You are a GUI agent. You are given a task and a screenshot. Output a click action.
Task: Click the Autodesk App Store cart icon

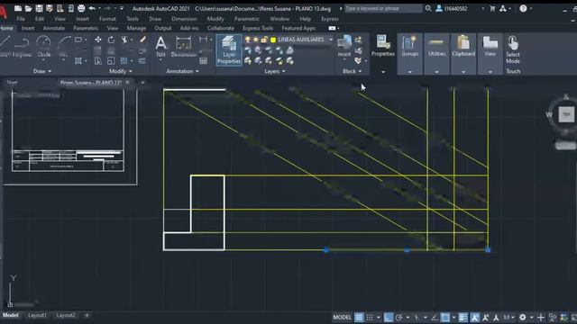click(x=492, y=8)
